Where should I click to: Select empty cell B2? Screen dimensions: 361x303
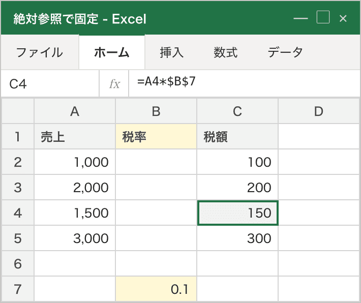pos(156,162)
